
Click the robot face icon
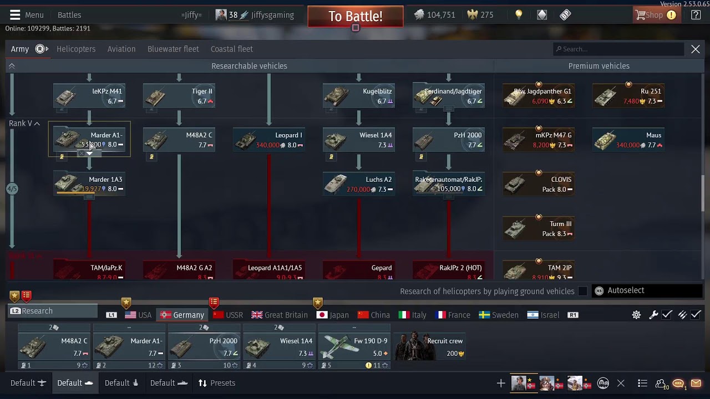pos(603,383)
